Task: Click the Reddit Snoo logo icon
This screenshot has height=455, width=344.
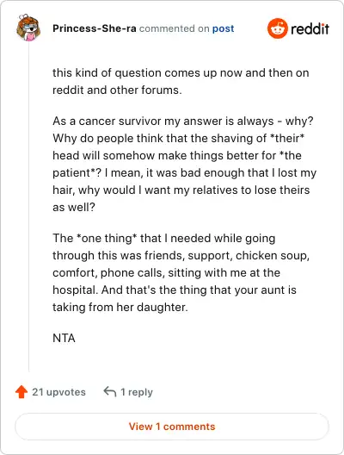Action: tap(278, 28)
